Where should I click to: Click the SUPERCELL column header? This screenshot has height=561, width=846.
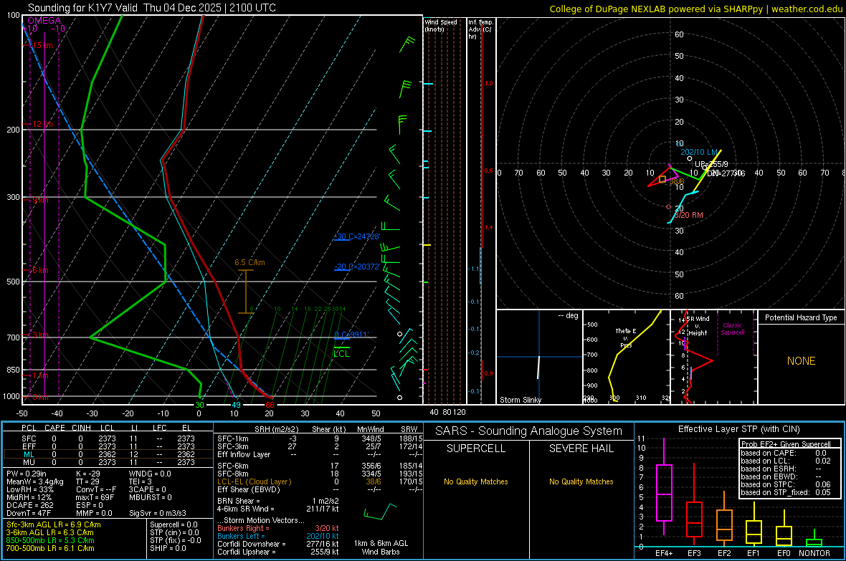click(476, 449)
